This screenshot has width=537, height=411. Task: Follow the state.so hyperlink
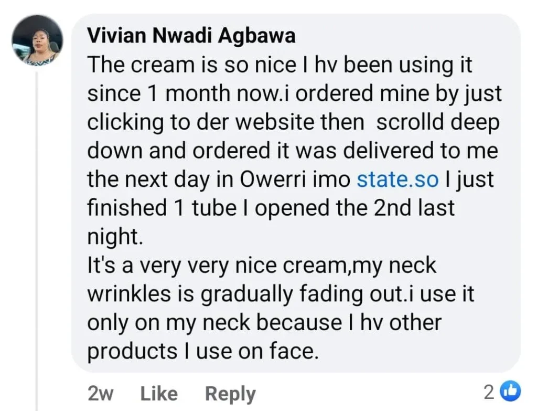(x=397, y=179)
